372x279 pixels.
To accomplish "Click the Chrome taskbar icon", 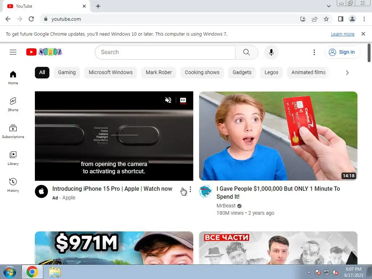I will coord(32,272).
